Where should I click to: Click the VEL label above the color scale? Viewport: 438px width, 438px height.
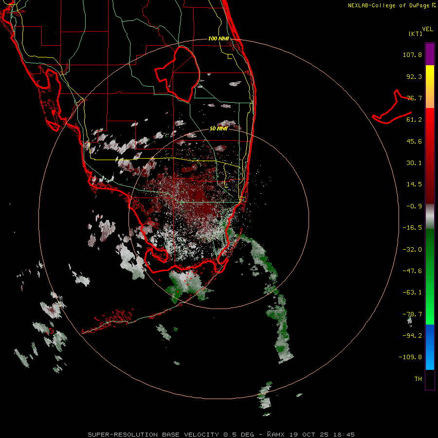pyautogui.click(x=427, y=29)
